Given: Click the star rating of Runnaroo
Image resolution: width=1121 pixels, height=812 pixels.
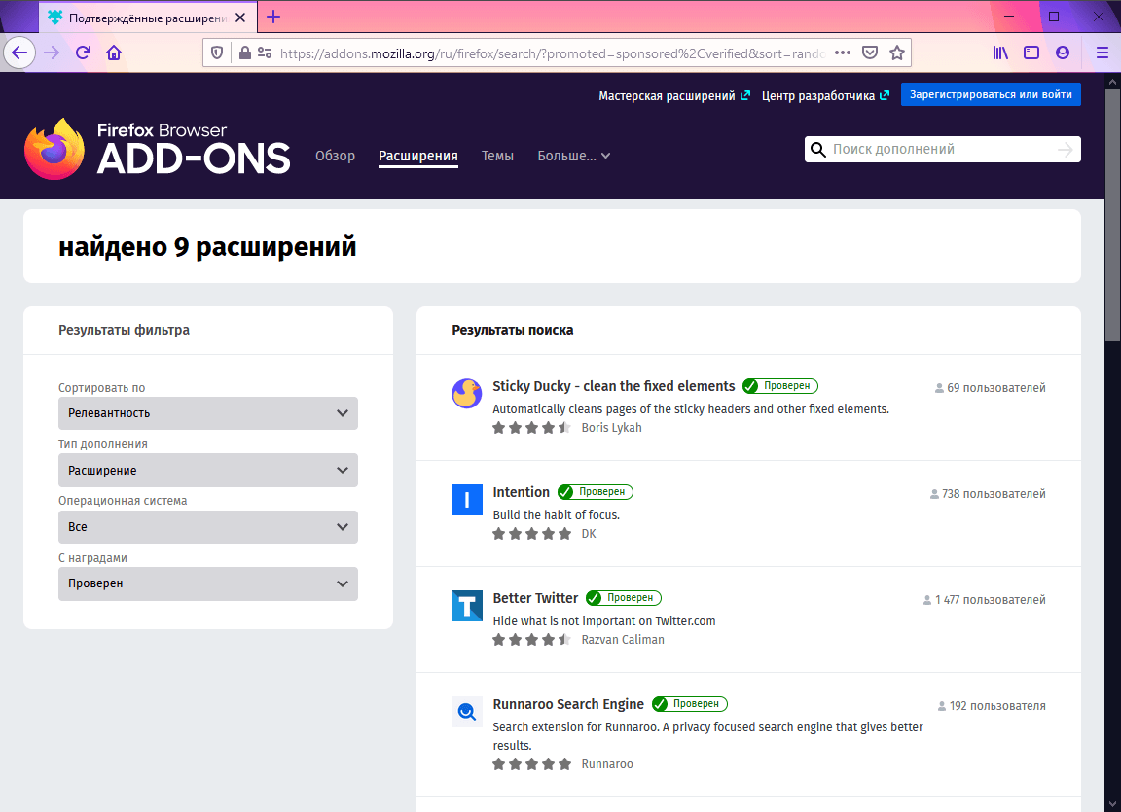Looking at the screenshot, I should (x=531, y=764).
